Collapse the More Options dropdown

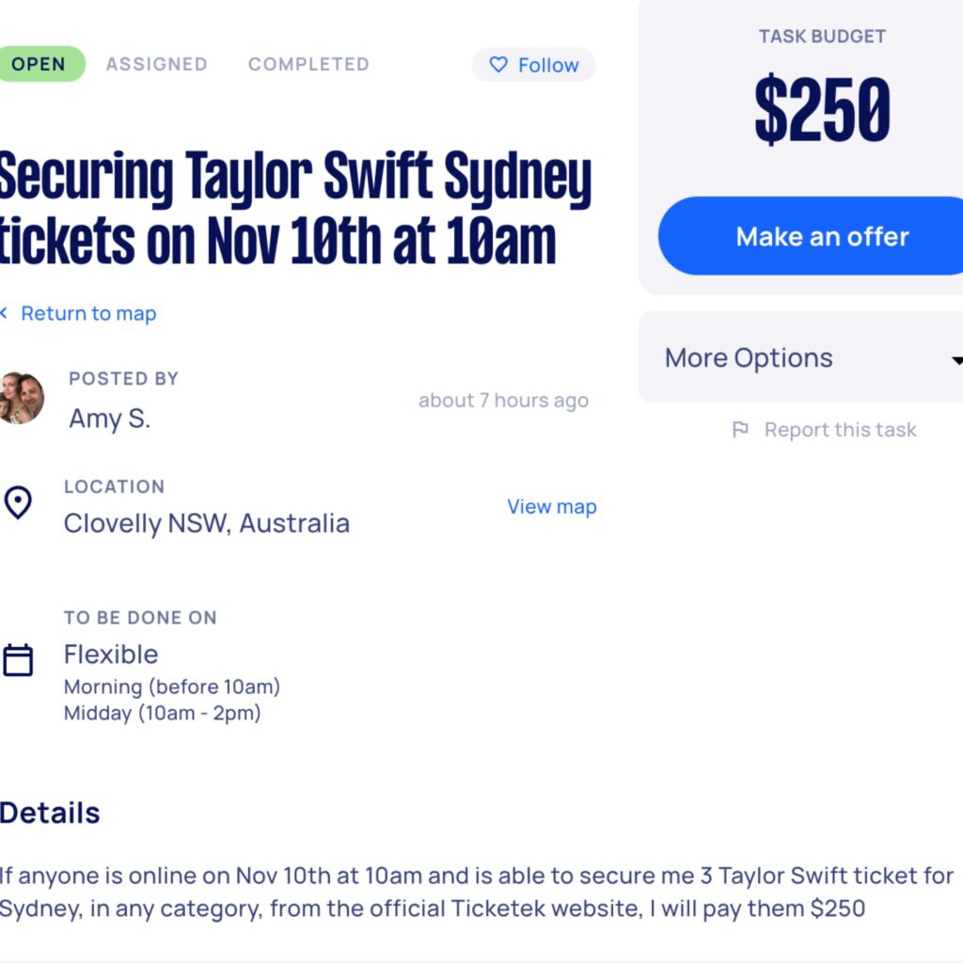click(799, 357)
